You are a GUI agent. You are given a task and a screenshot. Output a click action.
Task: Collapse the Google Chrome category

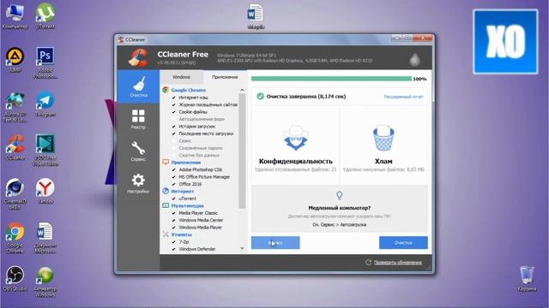[x=188, y=90]
